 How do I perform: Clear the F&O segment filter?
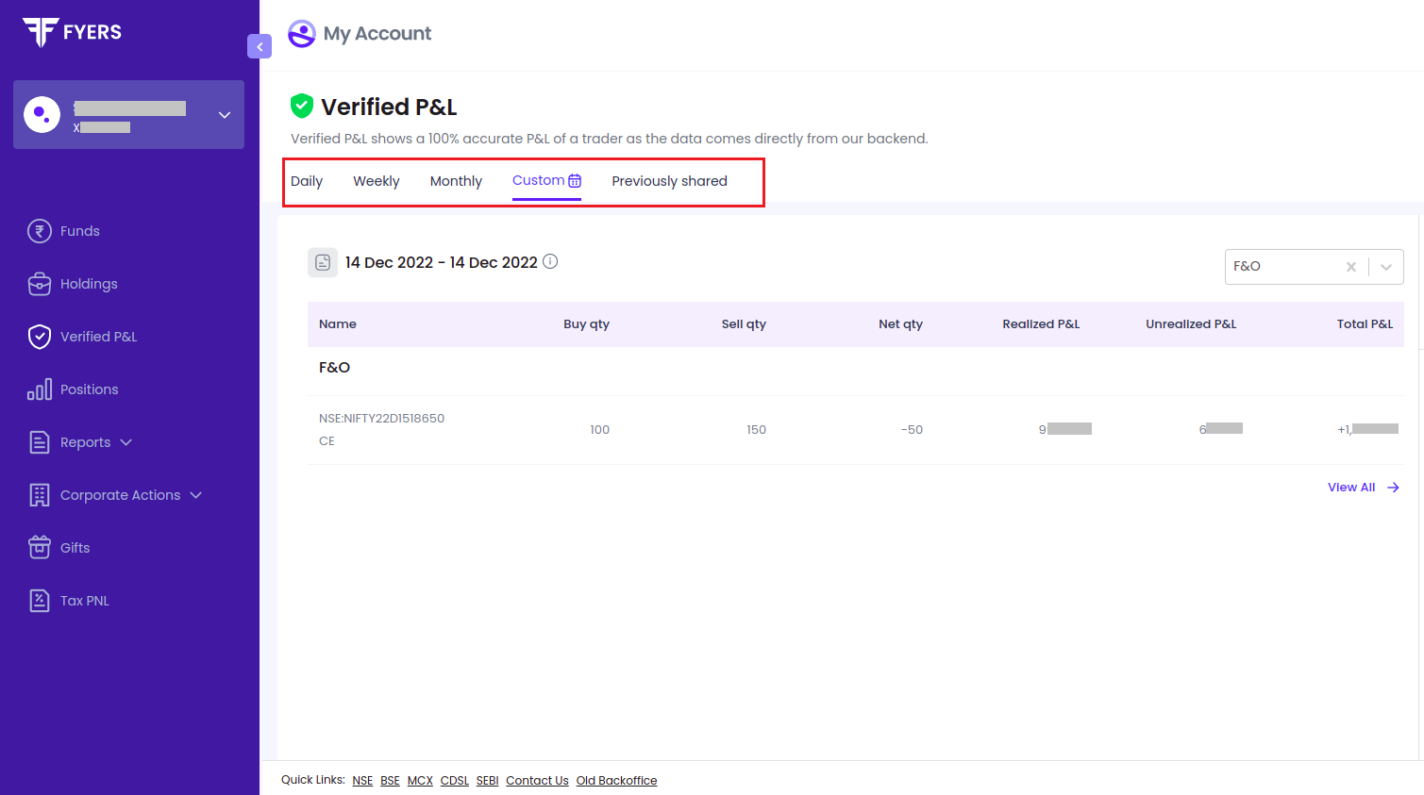[x=1351, y=267]
